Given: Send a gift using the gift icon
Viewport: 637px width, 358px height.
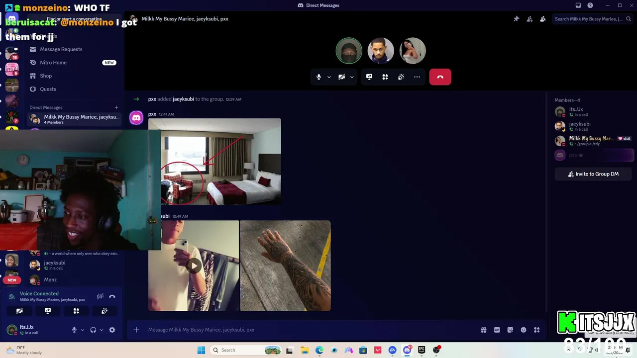Looking at the screenshot, I should tap(484, 330).
